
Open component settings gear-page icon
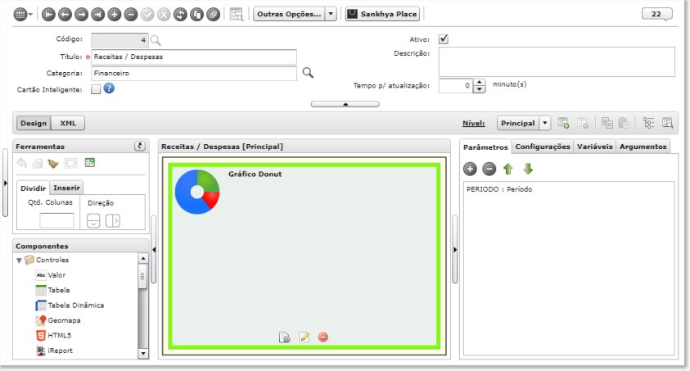point(285,337)
